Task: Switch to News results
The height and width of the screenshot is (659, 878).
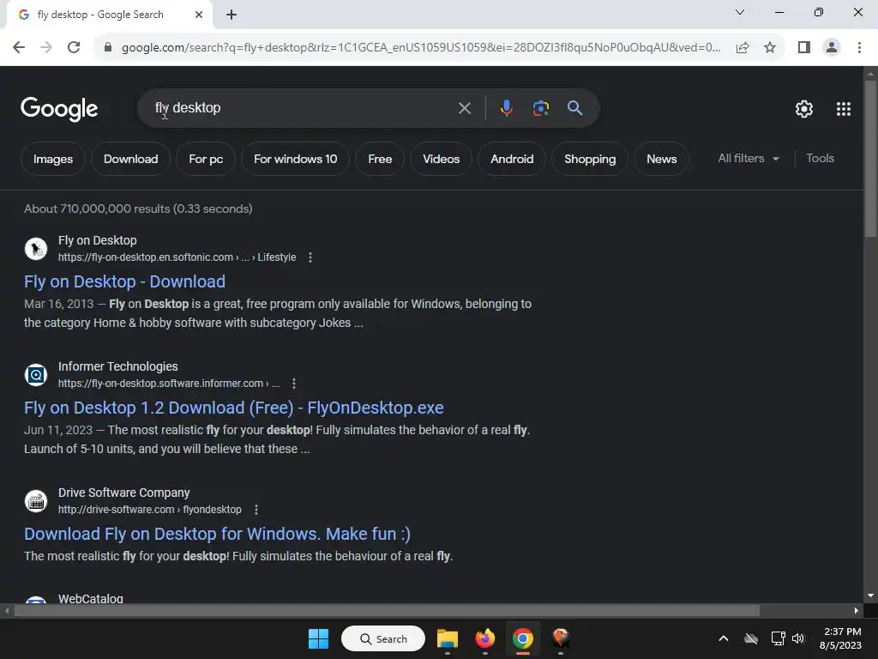Action: point(661,159)
